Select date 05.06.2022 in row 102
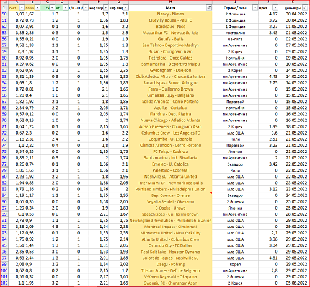310x287 pixels. (293, 283)
